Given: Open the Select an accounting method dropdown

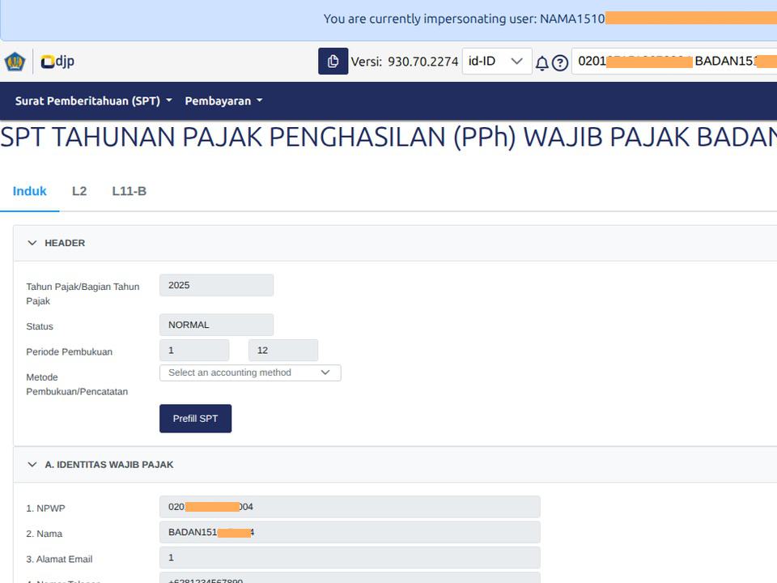Looking at the screenshot, I should pos(250,372).
